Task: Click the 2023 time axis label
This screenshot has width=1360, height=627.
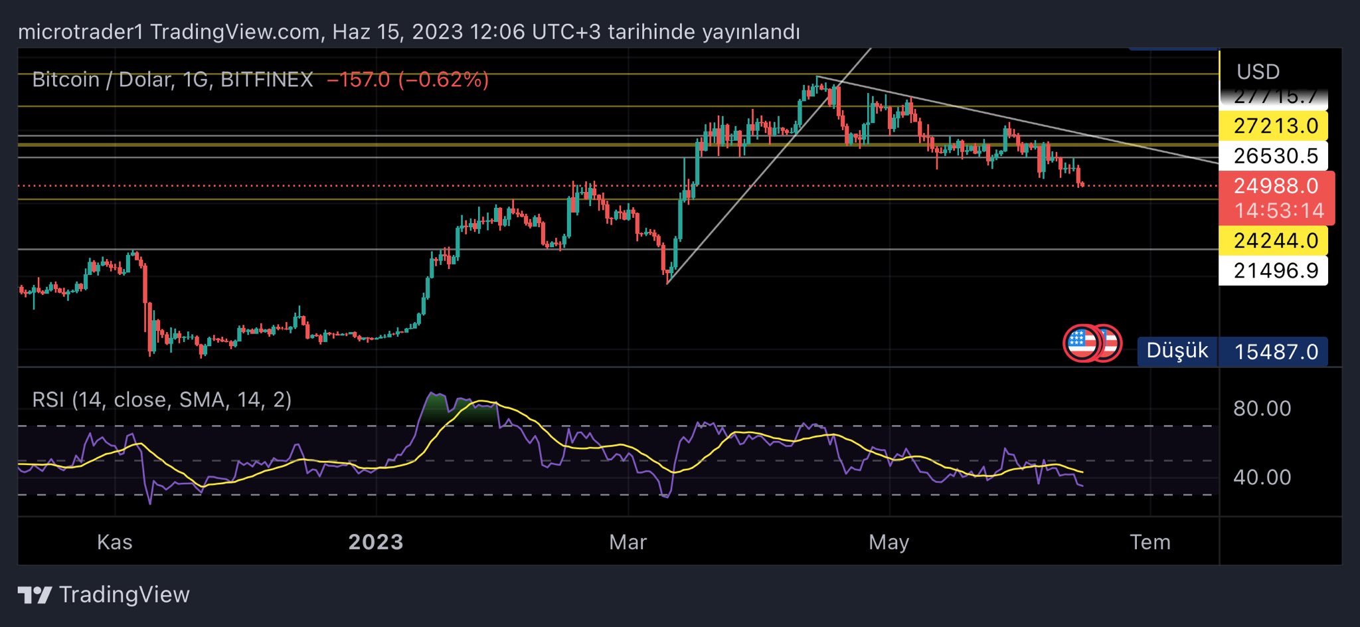Action: tap(376, 542)
